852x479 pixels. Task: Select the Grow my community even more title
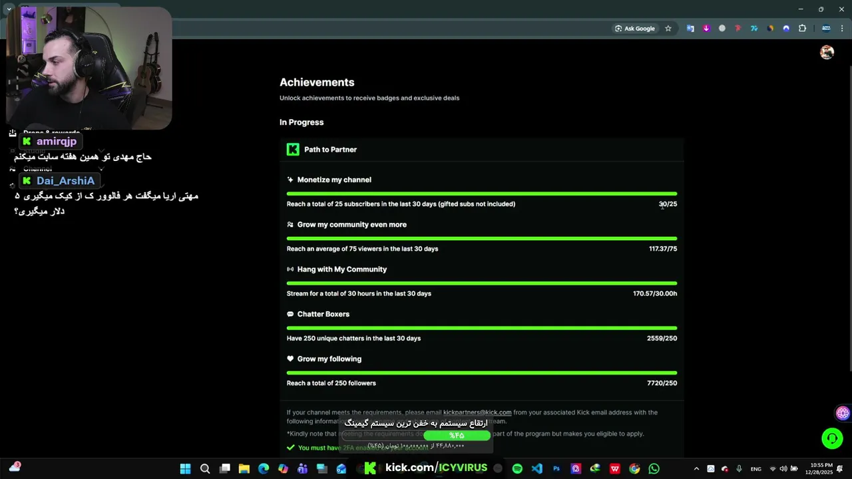point(351,225)
